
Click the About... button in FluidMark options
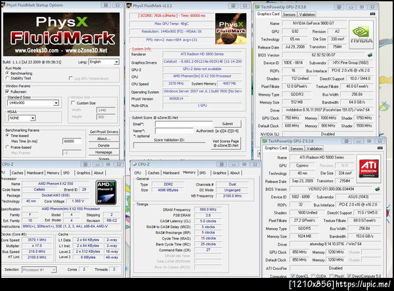(104, 138)
